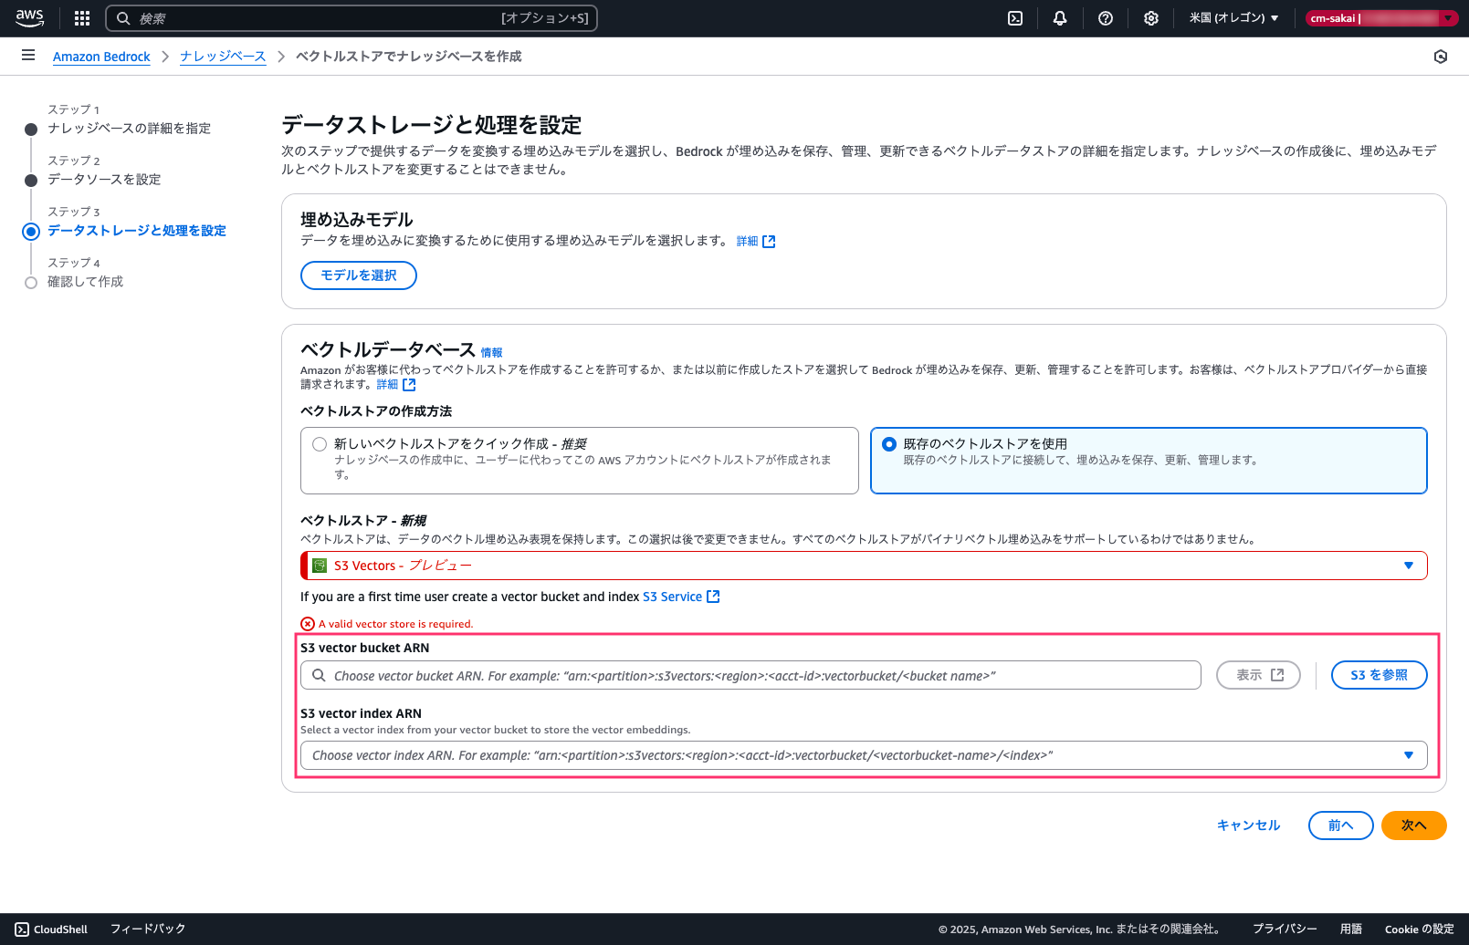Click the 前へ button
The image size is (1469, 945).
pos(1340,826)
